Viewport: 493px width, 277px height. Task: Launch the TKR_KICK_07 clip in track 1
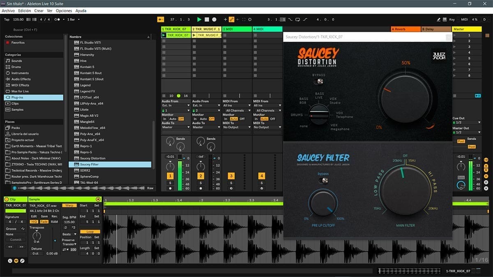(164, 35)
